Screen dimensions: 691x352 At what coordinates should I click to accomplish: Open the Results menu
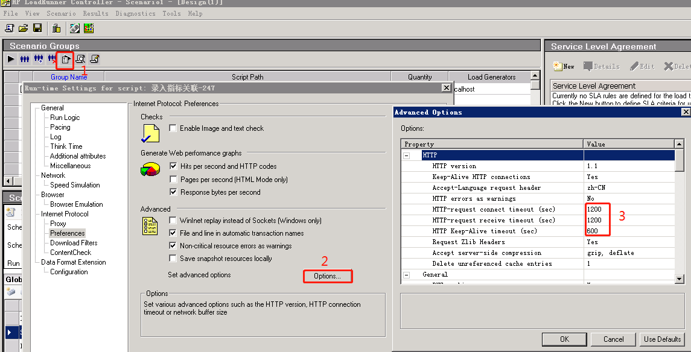click(95, 13)
